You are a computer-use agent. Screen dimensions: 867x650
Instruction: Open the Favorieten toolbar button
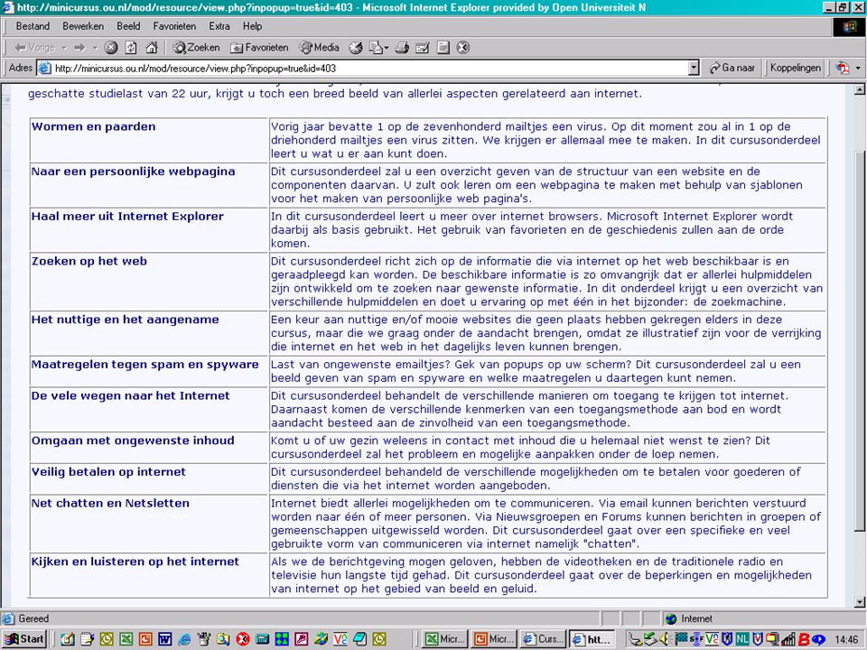(x=260, y=48)
